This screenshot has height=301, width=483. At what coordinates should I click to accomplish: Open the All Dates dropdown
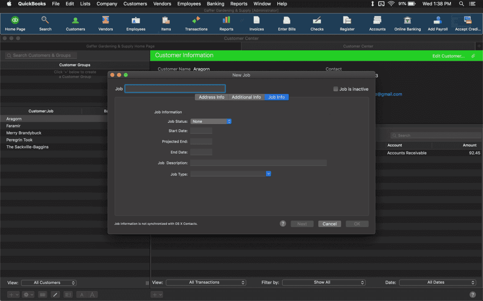pos(437,282)
